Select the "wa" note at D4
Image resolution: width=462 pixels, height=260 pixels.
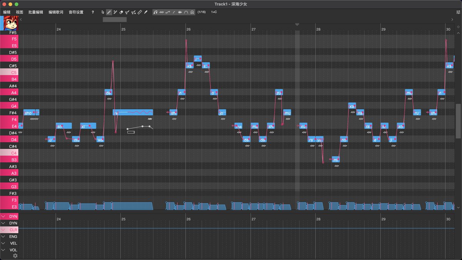click(100, 140)
